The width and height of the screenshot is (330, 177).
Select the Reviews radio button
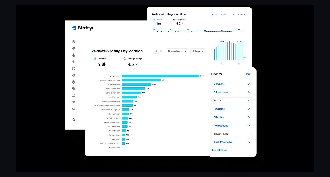[95, 59]
